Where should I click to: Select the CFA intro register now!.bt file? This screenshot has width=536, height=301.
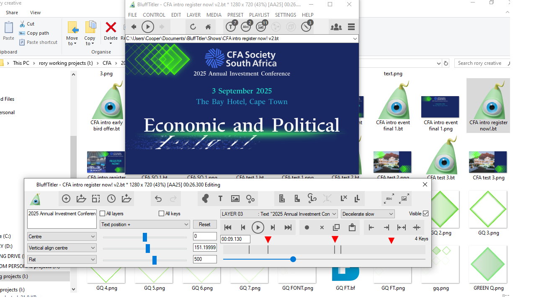click(x=488, y=105)
